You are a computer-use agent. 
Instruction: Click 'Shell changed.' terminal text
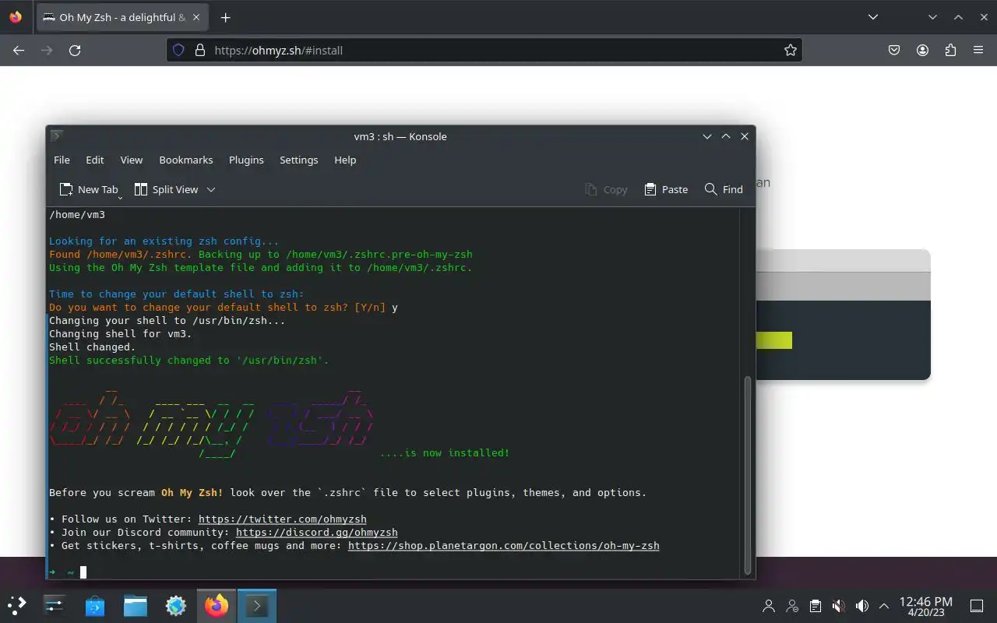click(93, 347)
